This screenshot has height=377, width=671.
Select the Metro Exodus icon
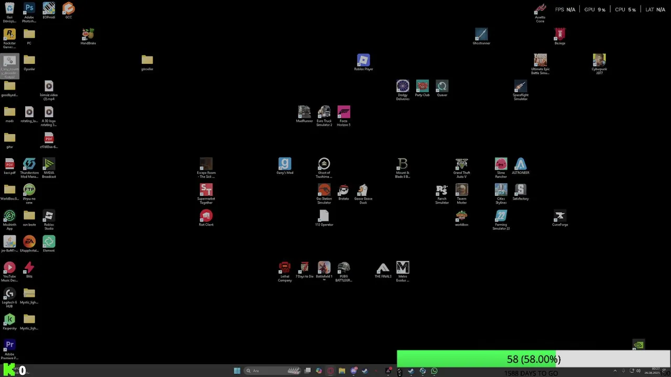click(403, 272)
